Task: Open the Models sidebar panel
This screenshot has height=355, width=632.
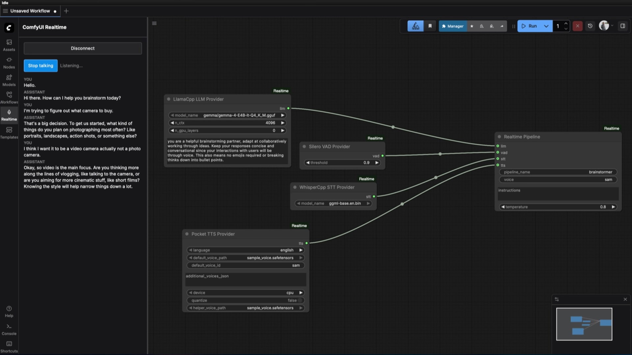Action: (x=9, y=81)
